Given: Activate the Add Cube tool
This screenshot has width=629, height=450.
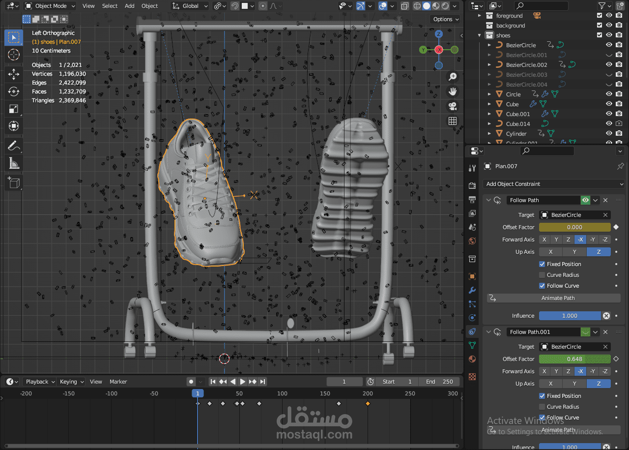Looking at the screenshot, I should (x=14, y=183).
